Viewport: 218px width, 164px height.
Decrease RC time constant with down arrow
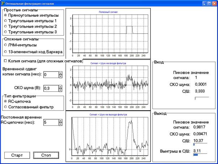(x=60, y=124)
